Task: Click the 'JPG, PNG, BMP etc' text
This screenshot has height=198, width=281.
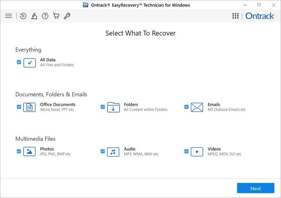Action: 55,154
